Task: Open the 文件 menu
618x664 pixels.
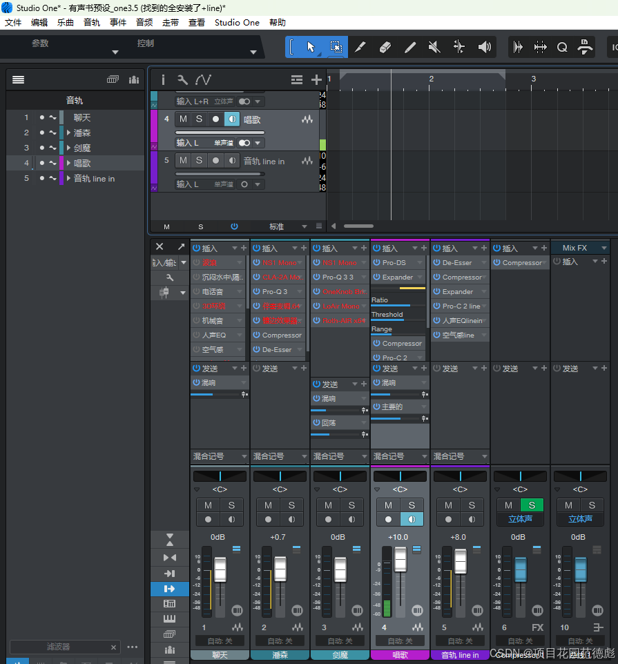Action: coord(13,23)
